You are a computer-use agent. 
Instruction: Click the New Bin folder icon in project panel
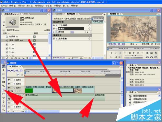pos(19,58)
